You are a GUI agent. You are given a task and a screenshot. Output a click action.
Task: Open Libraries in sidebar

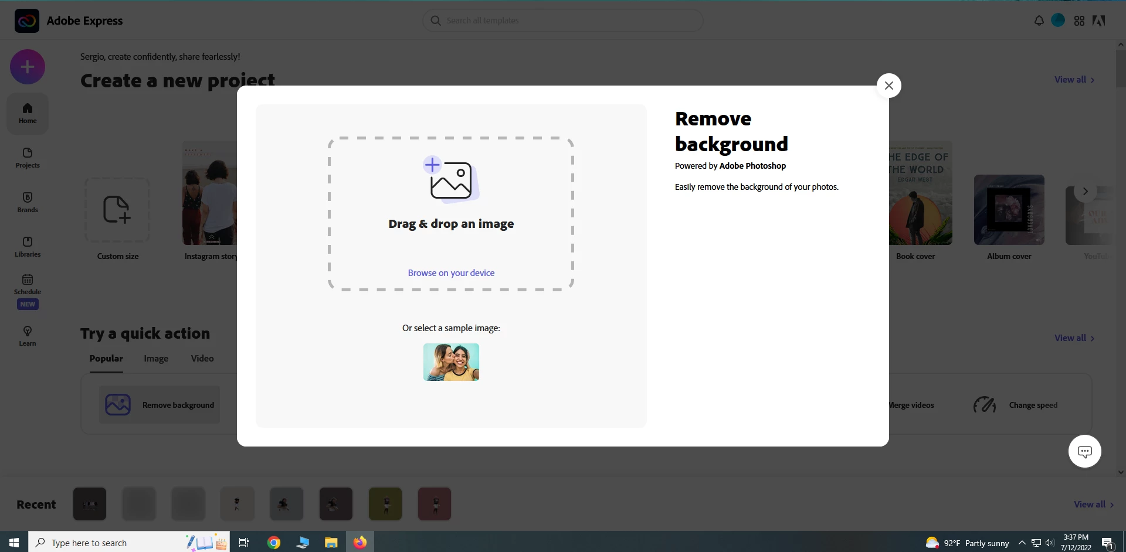pyautogui.click(x=28, y=247)
